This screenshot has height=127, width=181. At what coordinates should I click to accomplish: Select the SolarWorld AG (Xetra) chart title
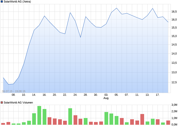tap(17, 1)
